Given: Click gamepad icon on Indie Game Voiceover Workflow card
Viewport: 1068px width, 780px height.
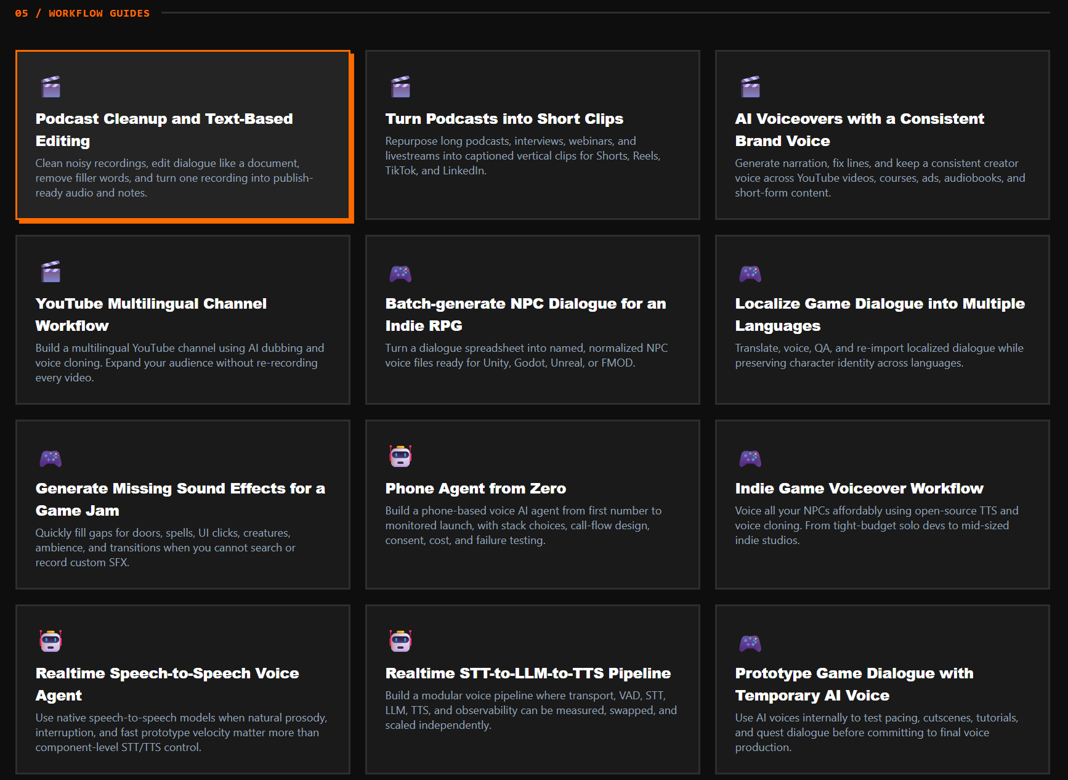Looking at the screenshot, I should pos(750,458).
